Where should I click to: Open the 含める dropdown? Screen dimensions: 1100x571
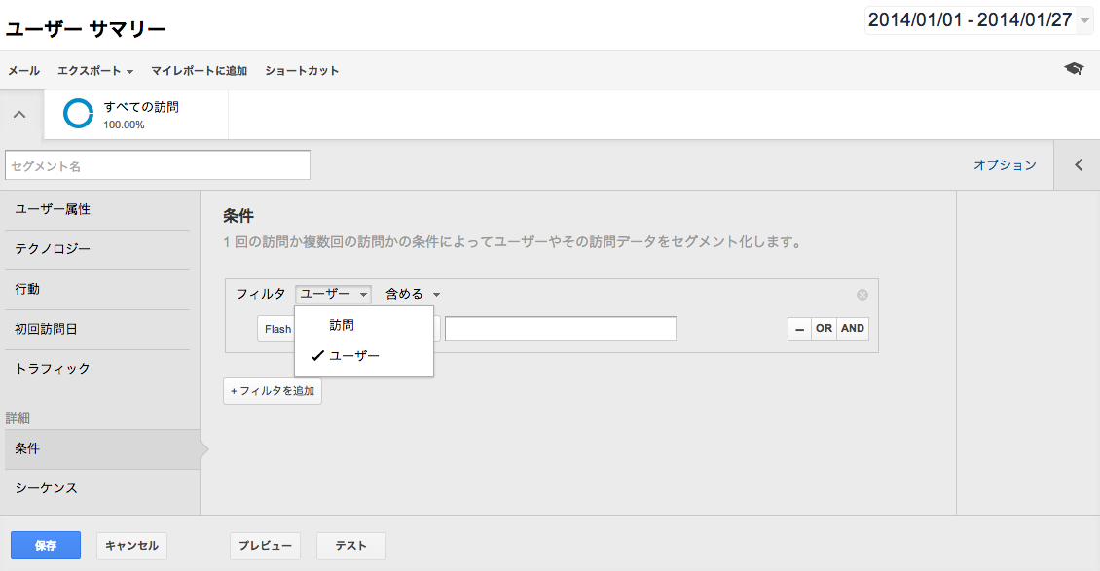coord(413,295)
